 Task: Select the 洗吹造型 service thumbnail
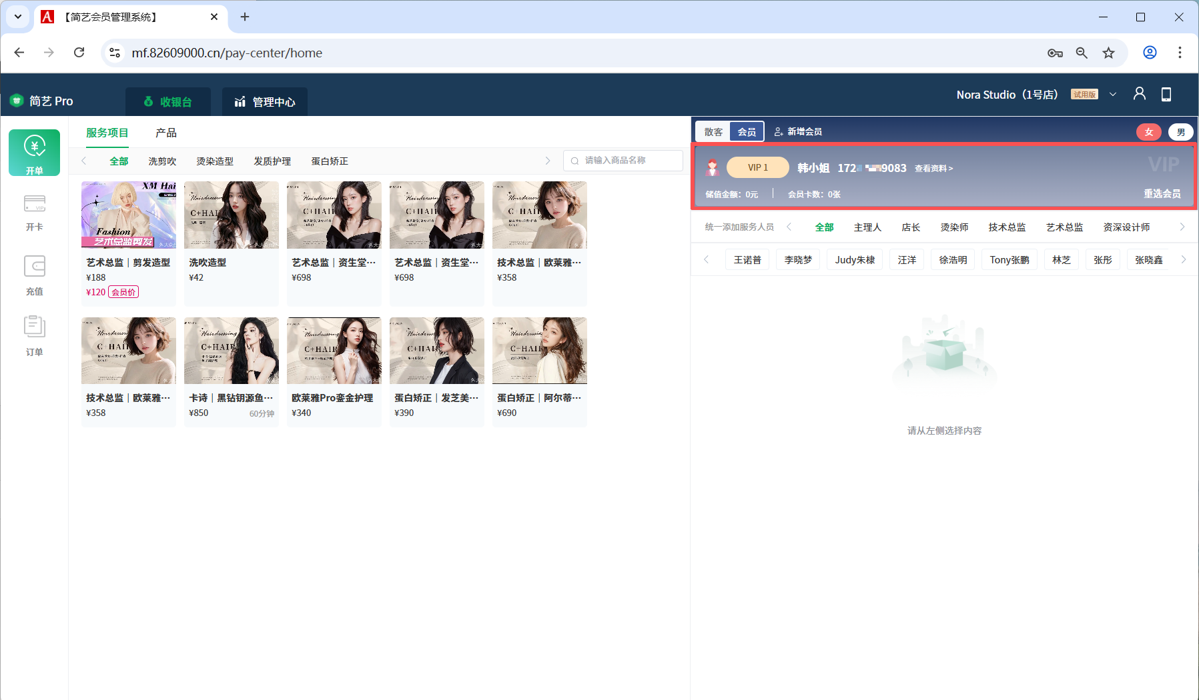click(231, 215)
